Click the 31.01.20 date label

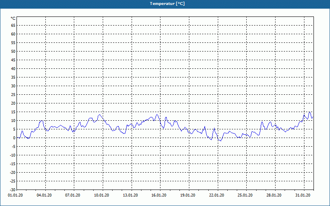(303, 195)
